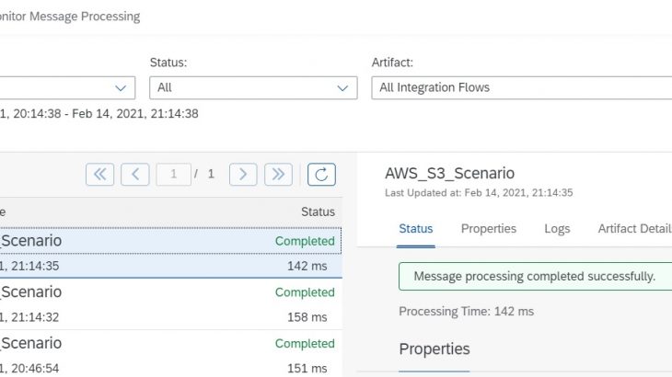Click the message processing completed successfully banner
The width and height of the screenshot is (672, 377).
tap(534, 276)
